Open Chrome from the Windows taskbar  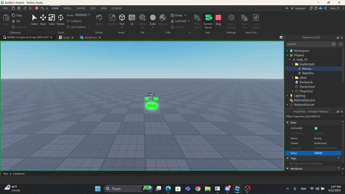pos(198,189)
